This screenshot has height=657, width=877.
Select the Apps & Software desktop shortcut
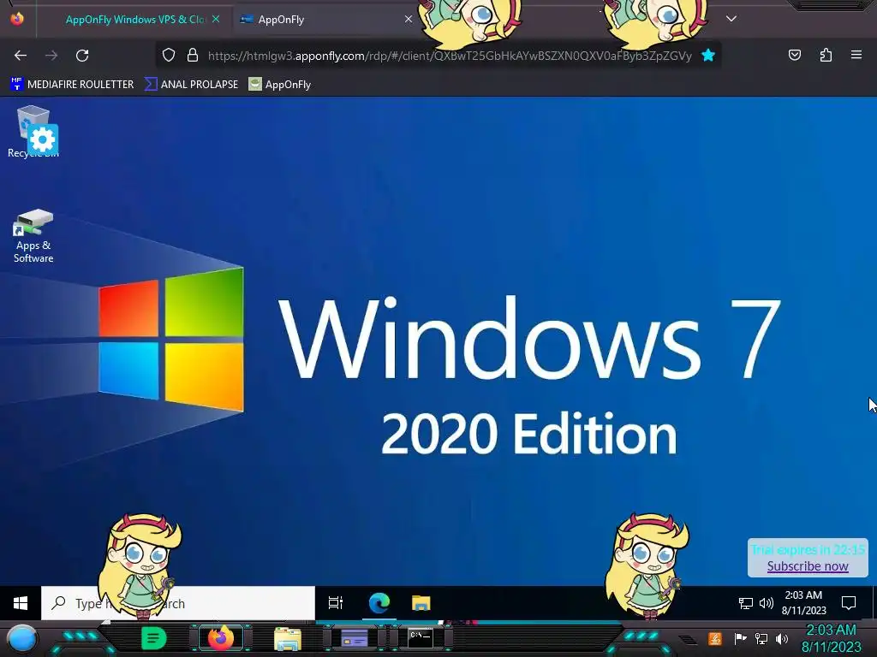[33, 236]
